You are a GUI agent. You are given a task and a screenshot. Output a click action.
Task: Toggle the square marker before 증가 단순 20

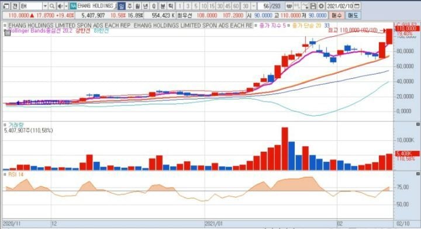(x=289, y=26)
